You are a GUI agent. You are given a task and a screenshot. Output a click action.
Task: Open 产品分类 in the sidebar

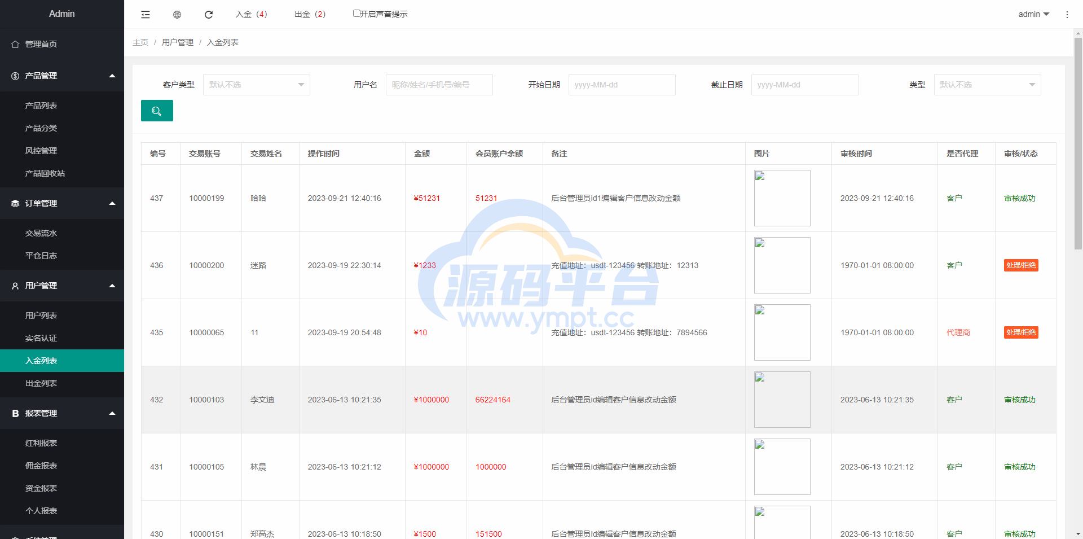(62, 128)
